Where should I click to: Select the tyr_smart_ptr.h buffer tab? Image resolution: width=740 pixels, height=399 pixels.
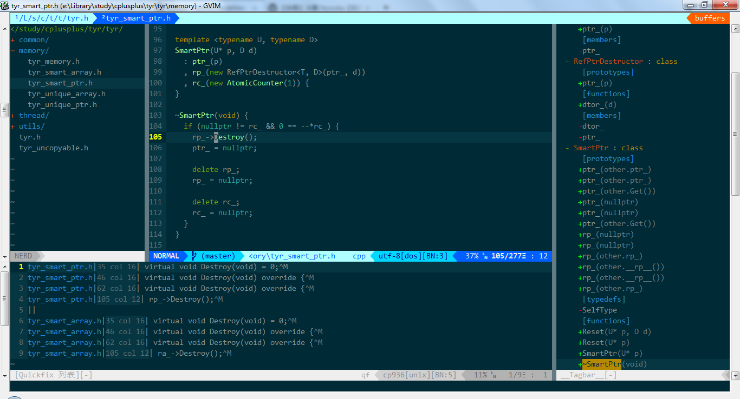(x=136, y=18)
